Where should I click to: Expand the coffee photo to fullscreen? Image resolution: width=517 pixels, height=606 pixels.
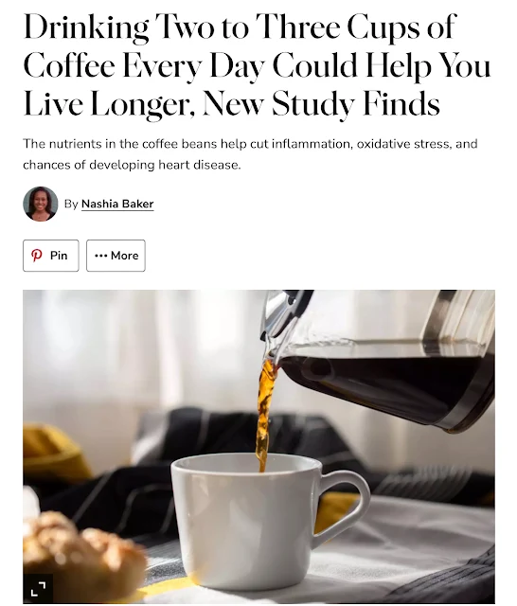pyautogui.click(x=38, y=589)
